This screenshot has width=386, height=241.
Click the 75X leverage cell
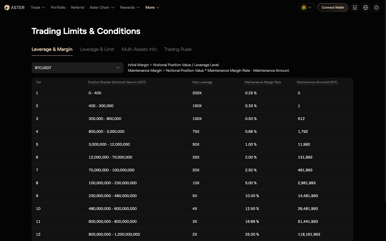pos(196,131)
